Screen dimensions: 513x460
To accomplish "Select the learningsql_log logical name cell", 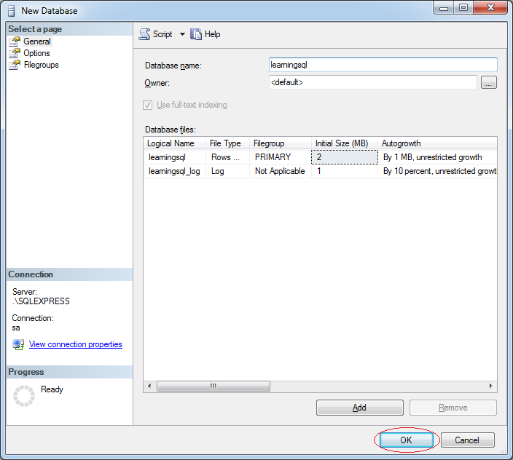I will 175,171.
